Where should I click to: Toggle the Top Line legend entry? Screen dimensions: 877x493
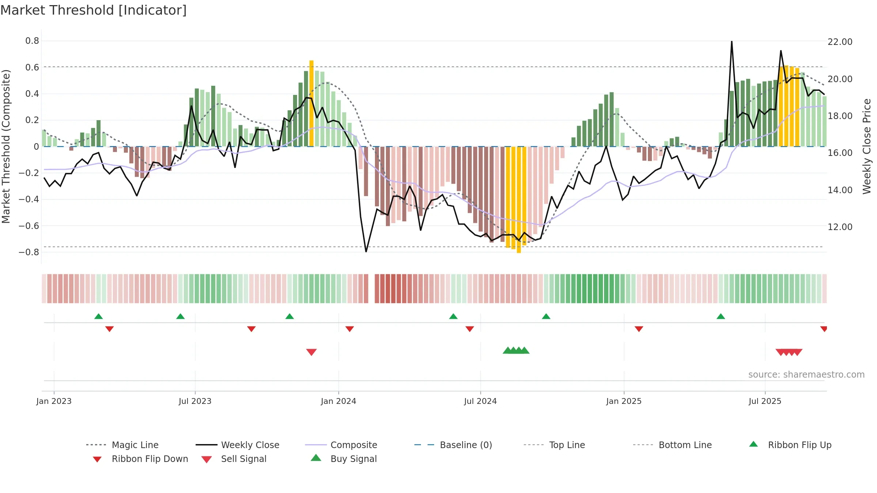click(x=554, y=445)
